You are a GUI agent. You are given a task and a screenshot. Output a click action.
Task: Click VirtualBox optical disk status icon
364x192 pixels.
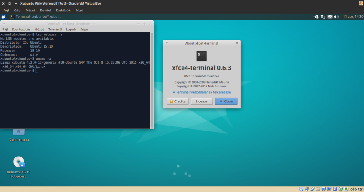[301, 189]
